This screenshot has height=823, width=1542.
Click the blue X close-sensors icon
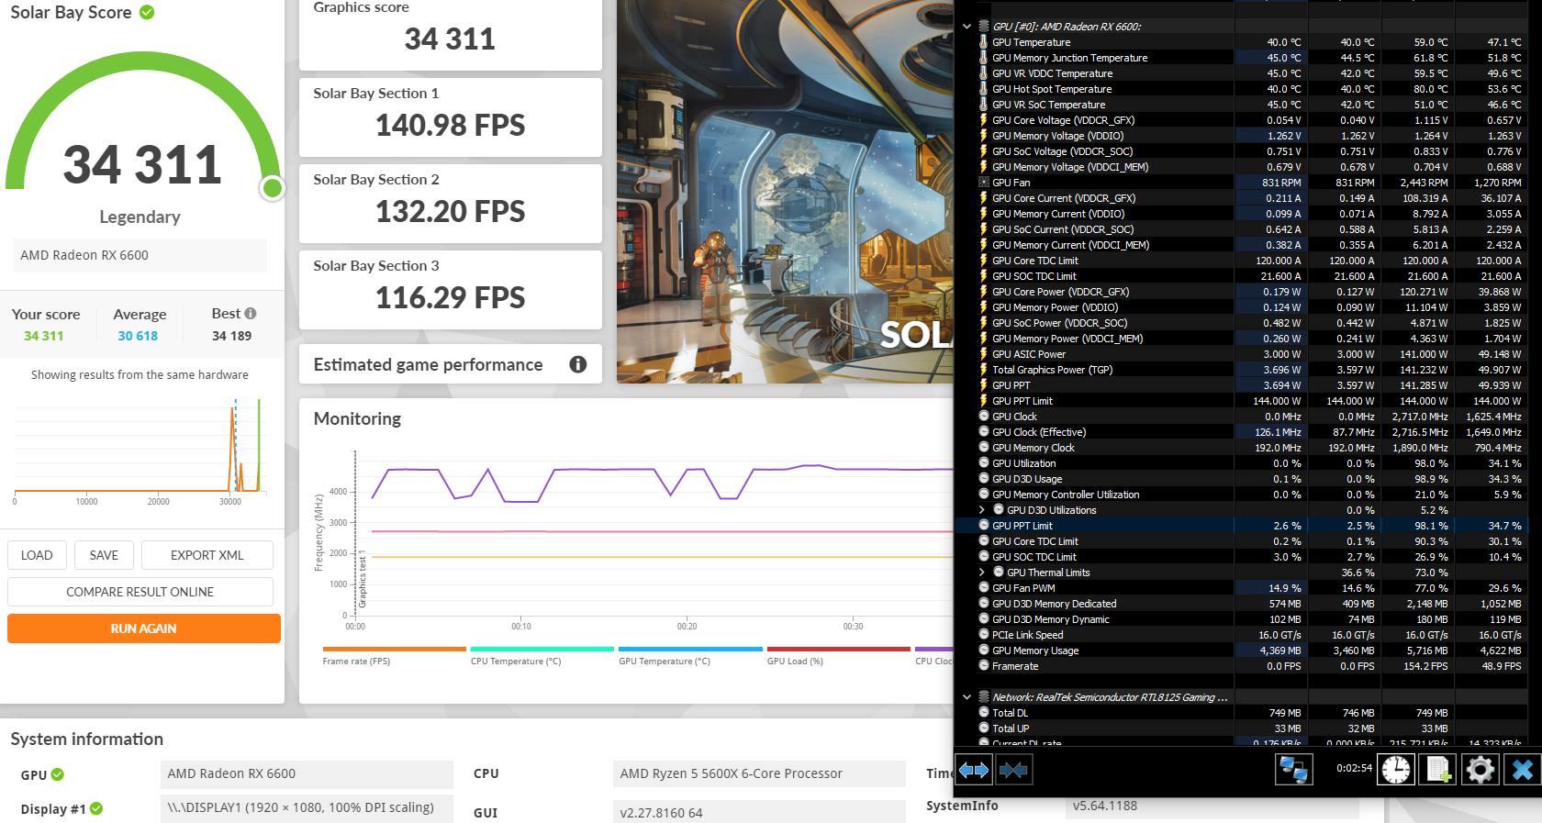point(1522,770)
